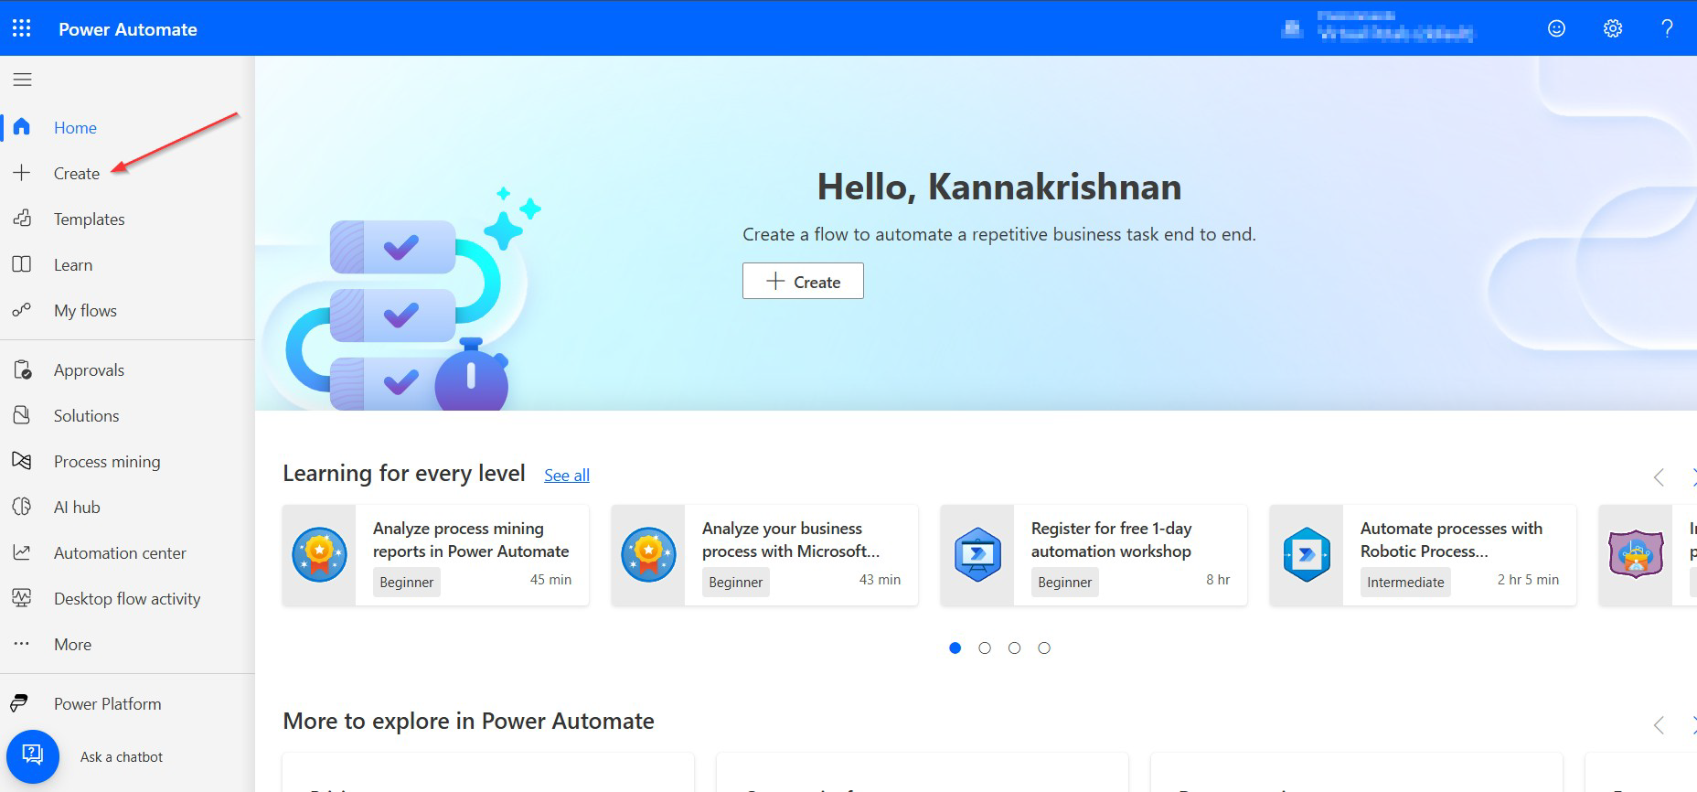Open AI hub from sidebar
1697x792 pixels.
(77, 507)
